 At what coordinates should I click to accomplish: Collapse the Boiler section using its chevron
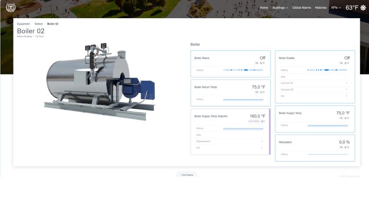tap(354, 45)
